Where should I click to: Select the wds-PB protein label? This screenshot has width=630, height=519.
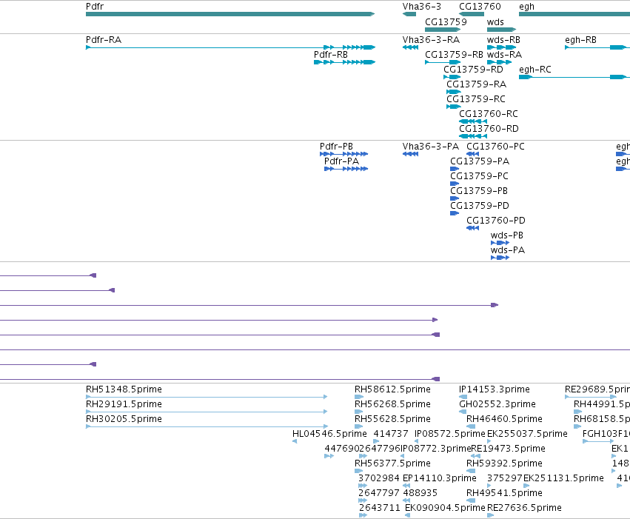(506, 235)
